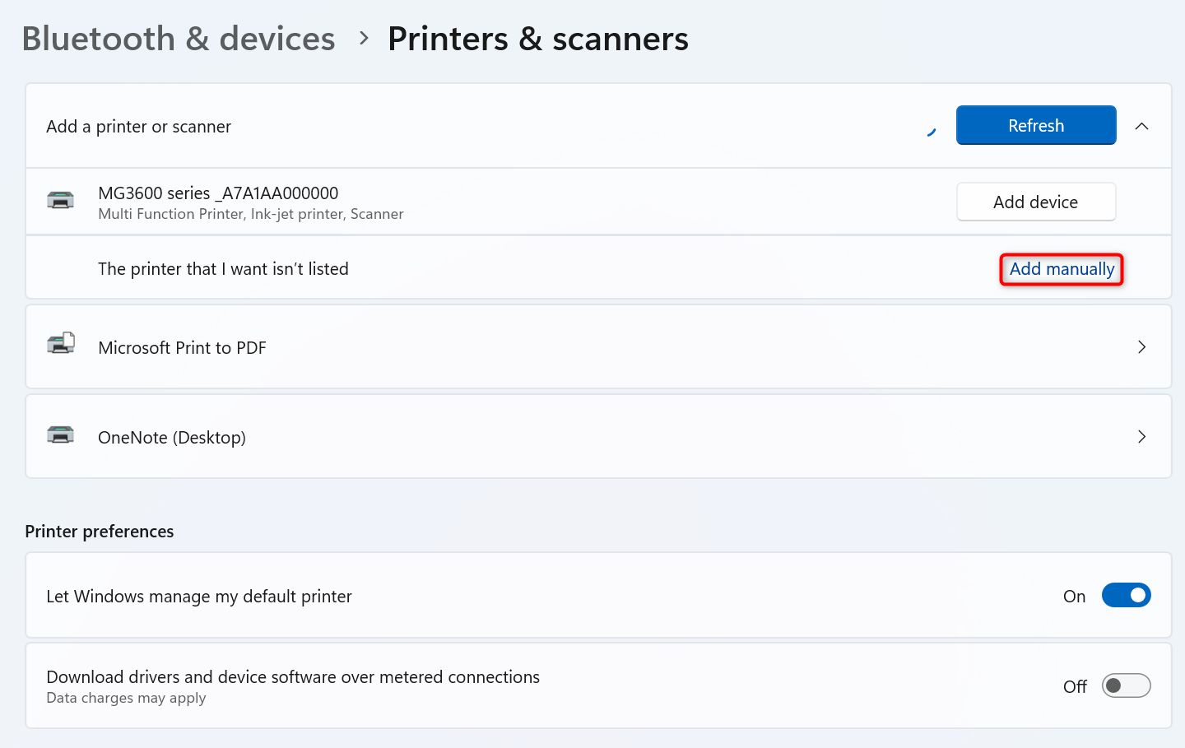Click Add device for the MG3600 printer
The height and width of the screenshot is (748, 1185).
tap(1035, 202)
